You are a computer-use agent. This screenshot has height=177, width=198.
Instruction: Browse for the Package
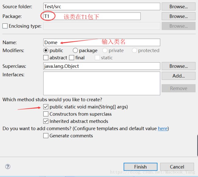click(178, 16)
